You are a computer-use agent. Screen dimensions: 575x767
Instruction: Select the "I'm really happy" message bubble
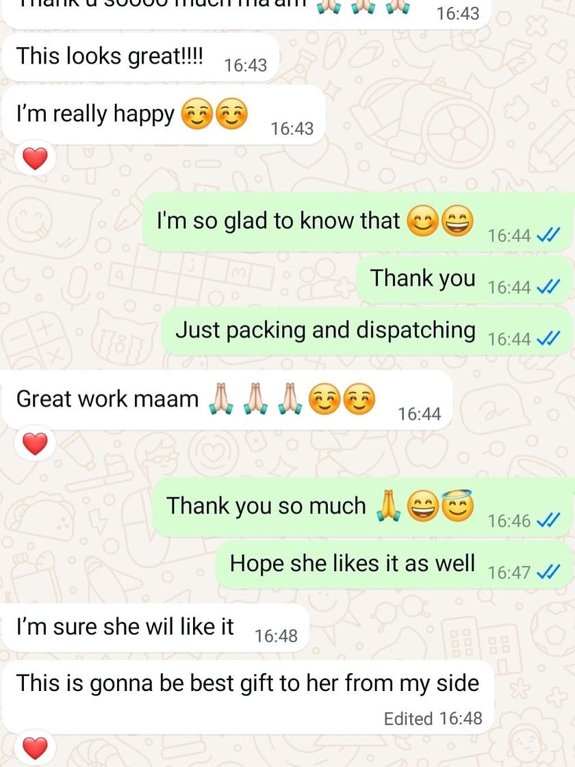(x=164, y=116)
